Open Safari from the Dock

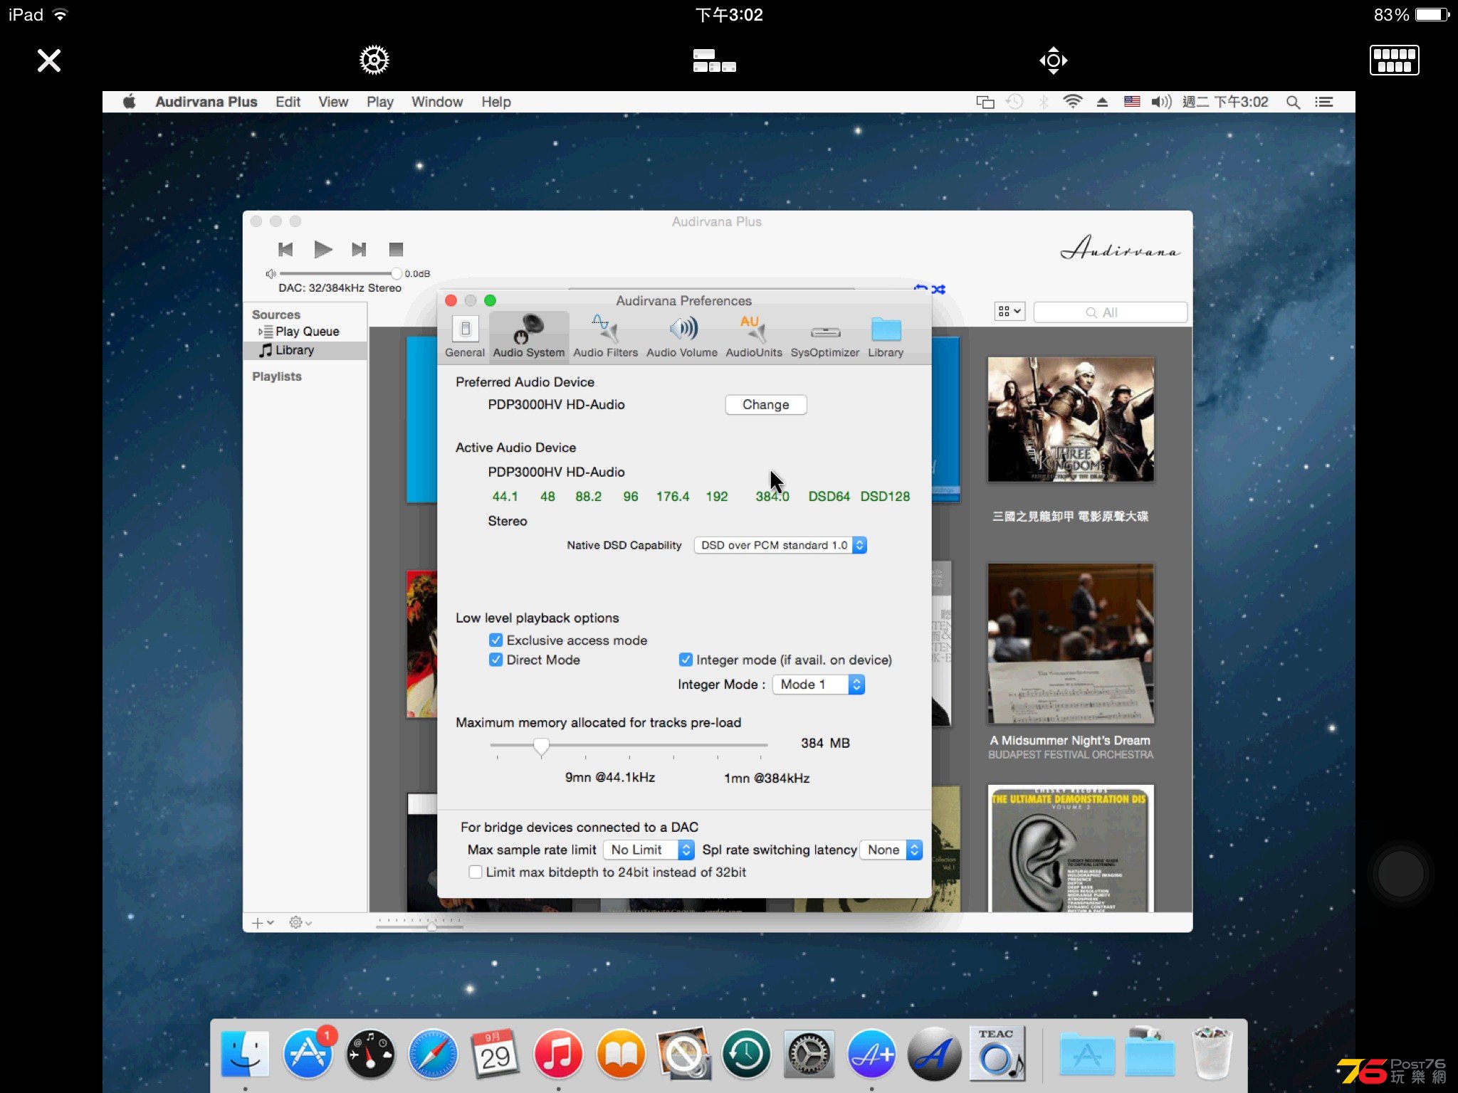[433, 1054]
